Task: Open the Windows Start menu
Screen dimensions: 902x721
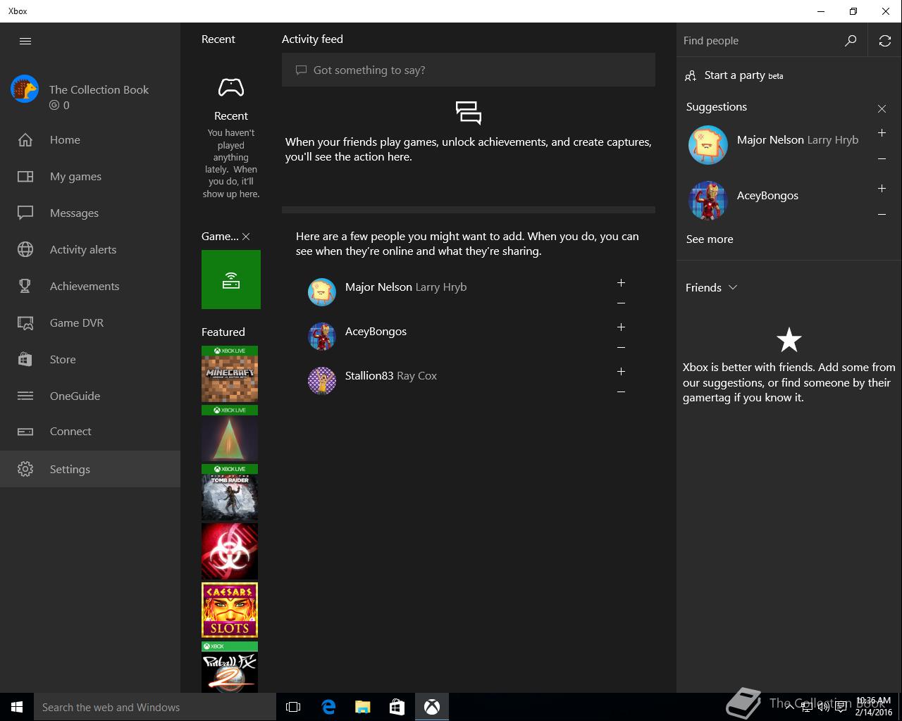Action: [x=17, y=707]
